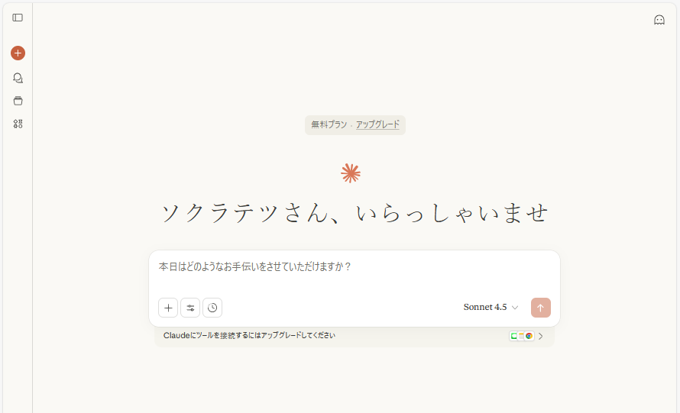
Task: Click the chevron arrow on the tools banner
Action: pyautogui.click(x=541, y=337)
